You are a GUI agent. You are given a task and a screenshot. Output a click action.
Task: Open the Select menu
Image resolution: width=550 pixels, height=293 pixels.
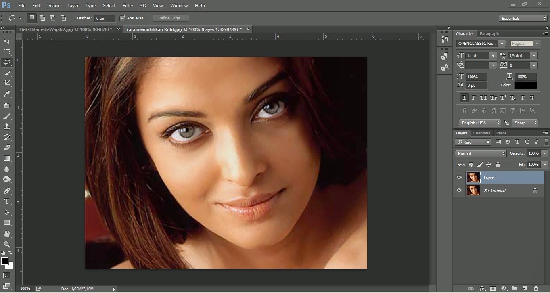[x=109, y=6]
